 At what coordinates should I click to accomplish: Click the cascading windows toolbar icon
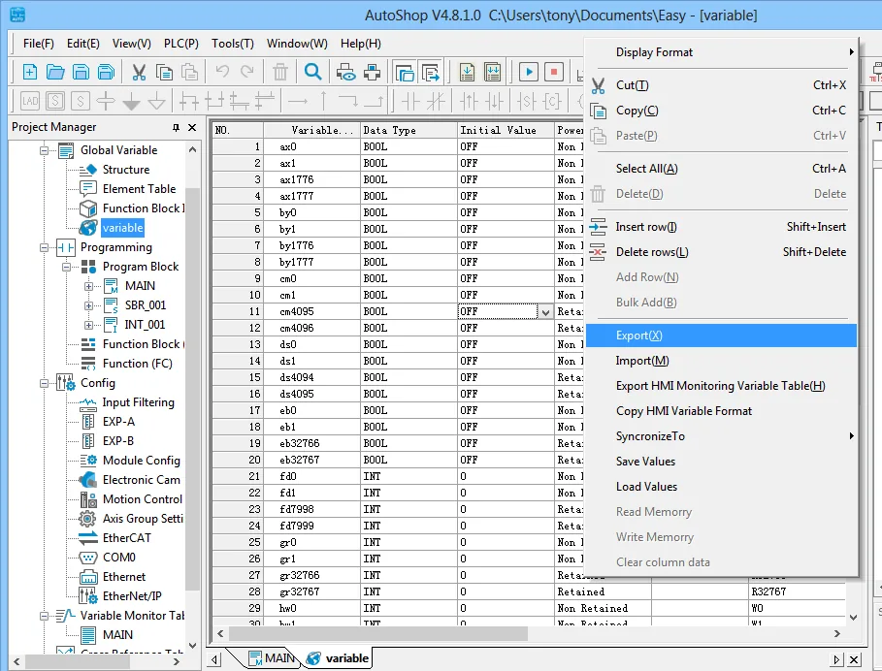(x=405, y=72)
